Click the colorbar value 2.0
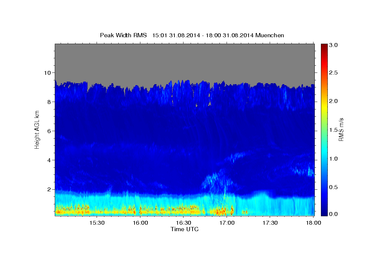Image resolution: width=389 pixels, height=259 pixels. point(334,101)
